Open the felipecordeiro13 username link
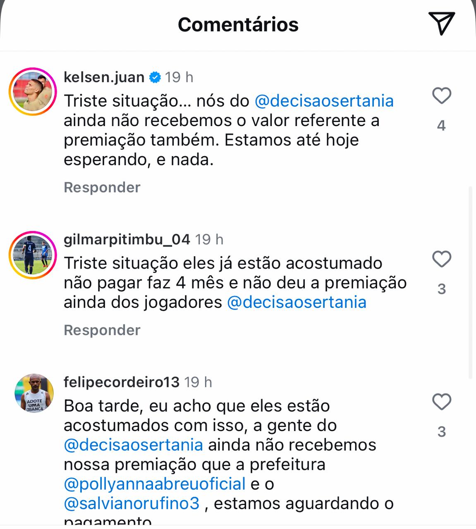This screenshot has width=476, height=529. (x=122, y=382)
